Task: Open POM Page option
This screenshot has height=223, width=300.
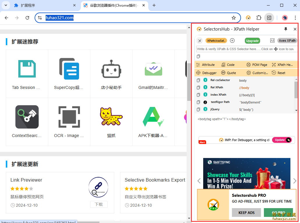Action: point(257,65)
